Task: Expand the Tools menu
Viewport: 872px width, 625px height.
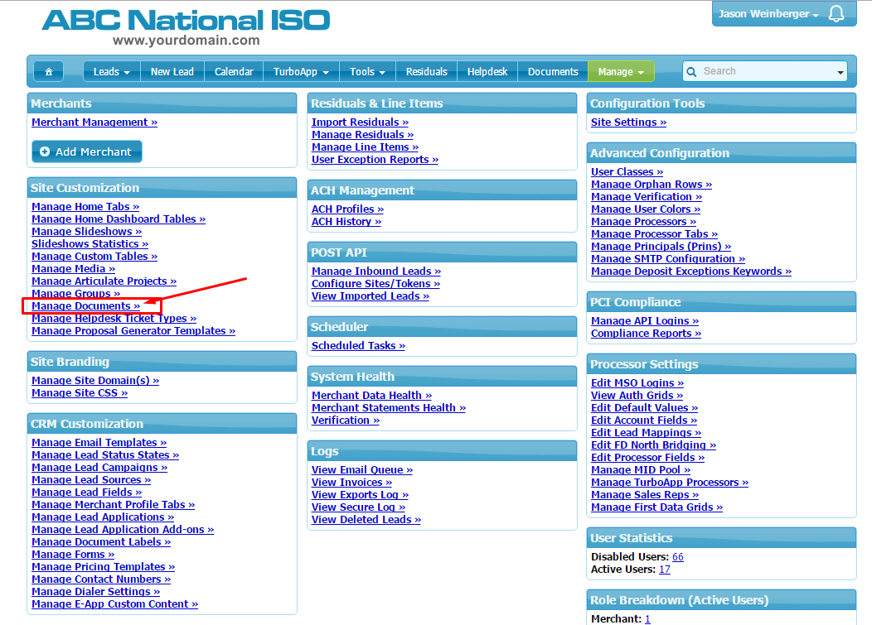Action: [x=367, y=72]
